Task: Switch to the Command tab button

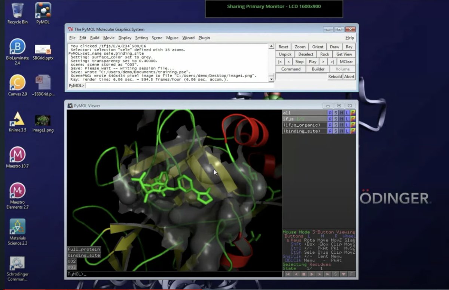Action: pyautogui.click(x=291, y=69)
